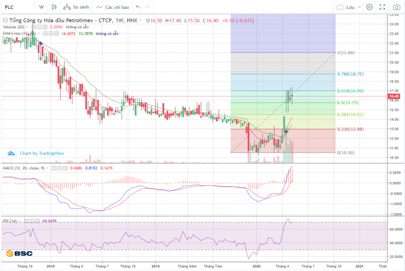This screenshot has height=271, width=405.
Task: Select the MACD (12, 26, close, 9) label
Action: (x=24, y=168)
